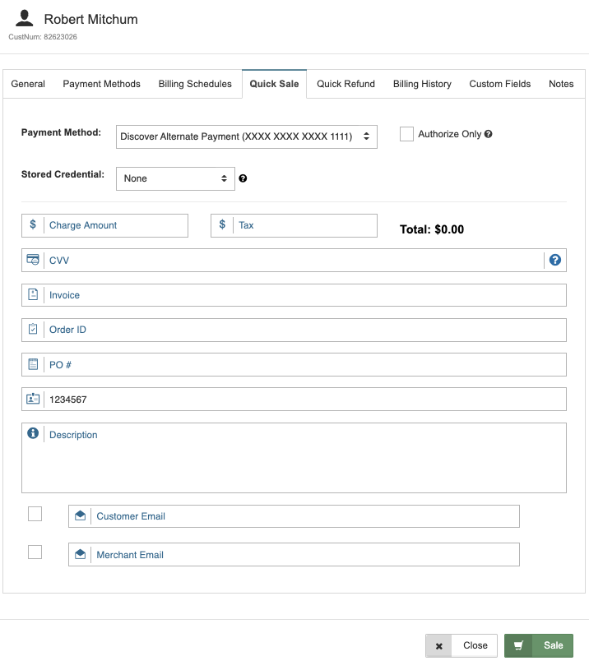
Task: Open the Payment Method dropdown
Action: pyautogui.click(x=246, y=136)
